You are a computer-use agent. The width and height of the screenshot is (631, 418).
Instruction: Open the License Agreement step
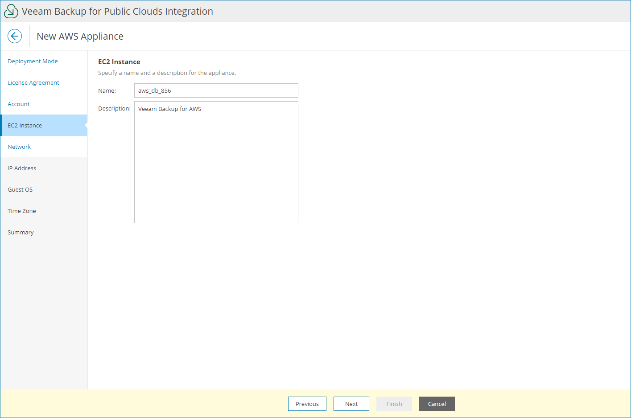(33, 82)
